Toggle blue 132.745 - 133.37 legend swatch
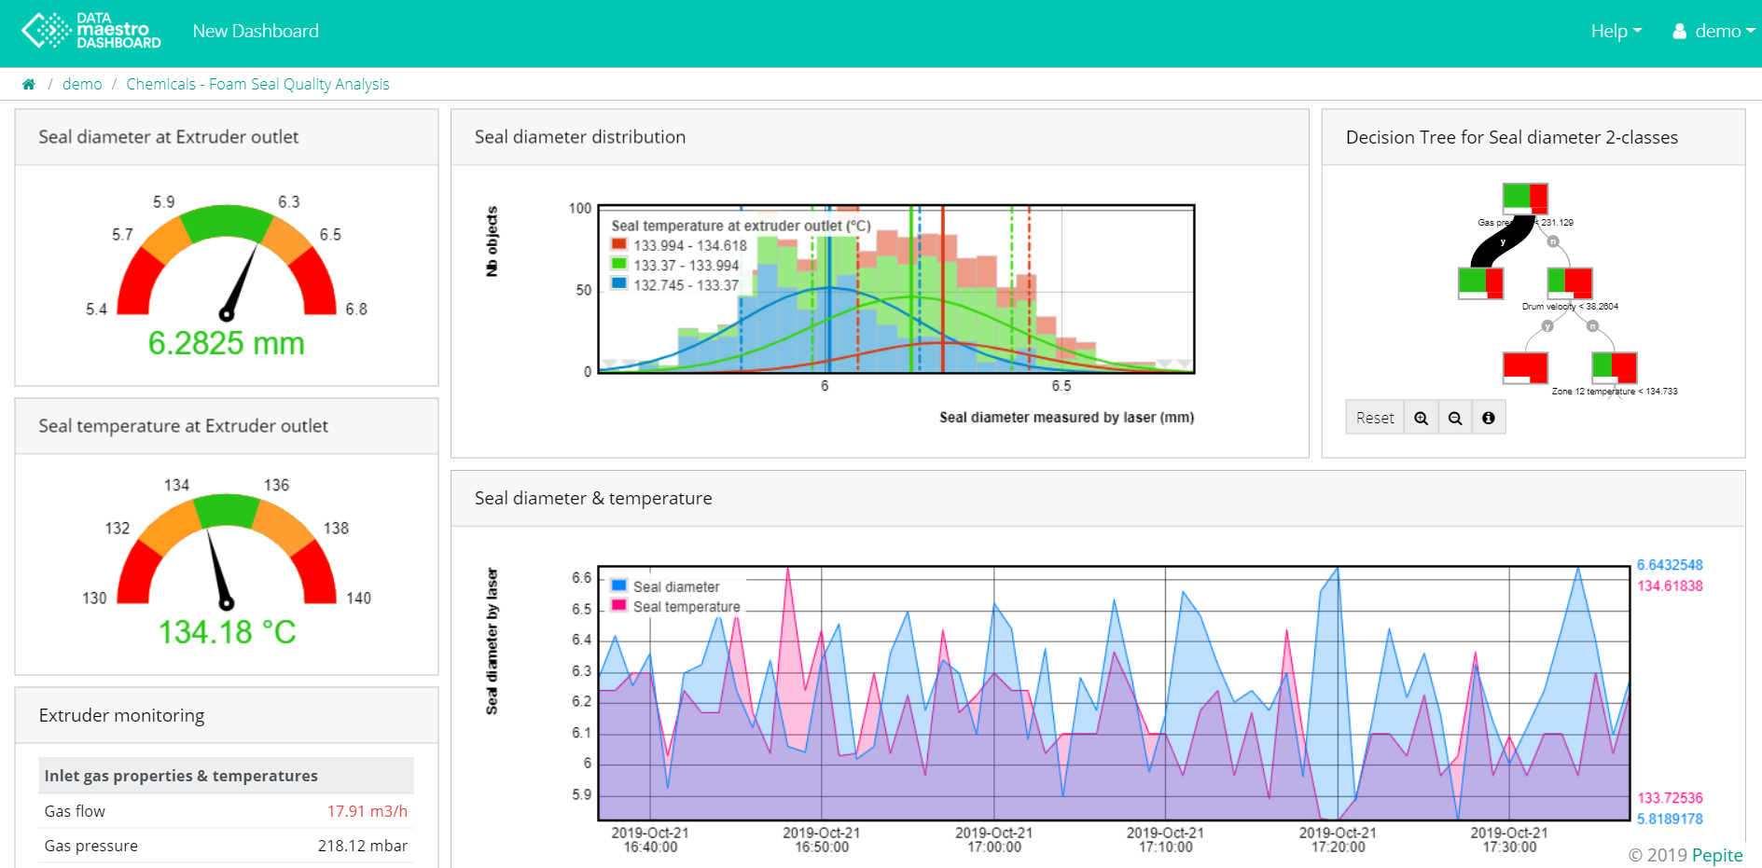Viewport: 1762px width, 868px height. tap(619, 283)
